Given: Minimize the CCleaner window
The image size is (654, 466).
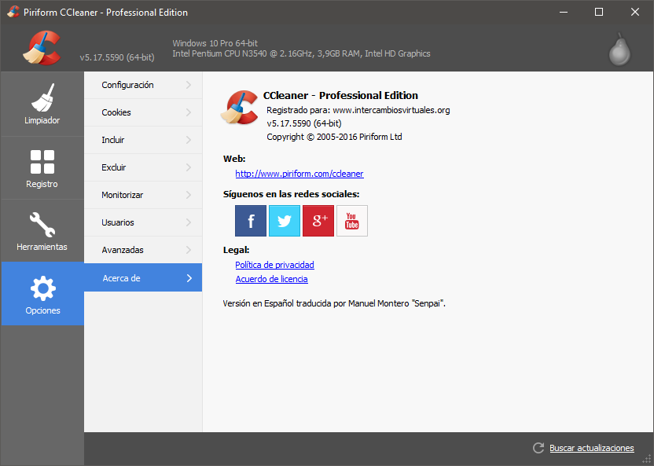Looking at the screenshot, I should [564, 12].
